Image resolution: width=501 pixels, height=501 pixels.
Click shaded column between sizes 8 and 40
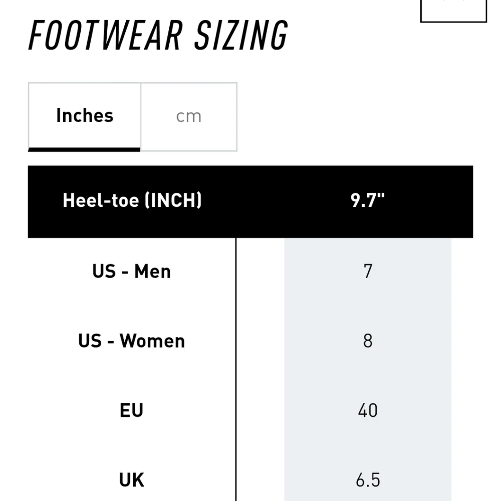tap(368, 376)
